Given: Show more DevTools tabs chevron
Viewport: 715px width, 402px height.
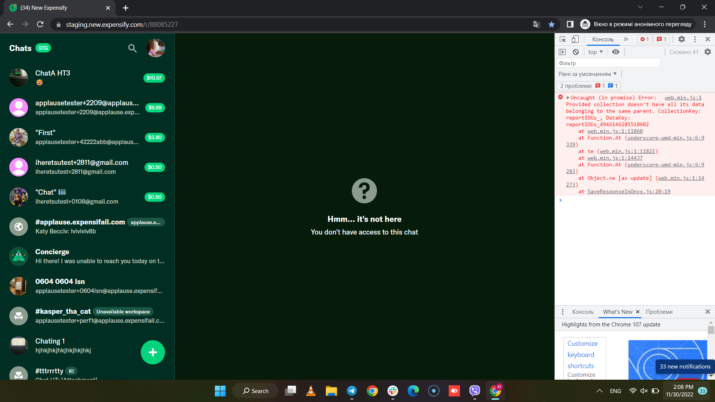Looking at the screenshot, I should click(x=626, y=39).
